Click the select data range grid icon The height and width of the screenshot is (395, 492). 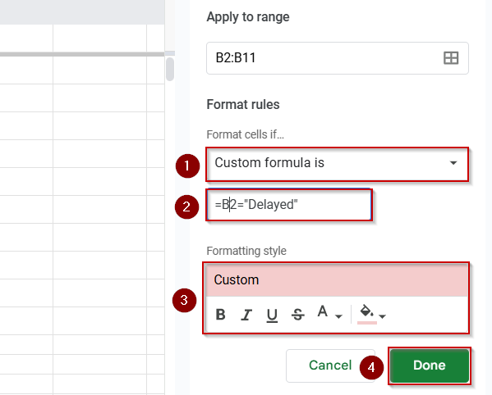pyautogui.click(x=451, y=58)
